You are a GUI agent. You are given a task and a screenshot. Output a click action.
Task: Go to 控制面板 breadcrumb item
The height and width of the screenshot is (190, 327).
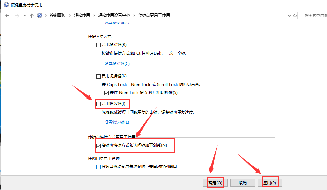(58, 15)
